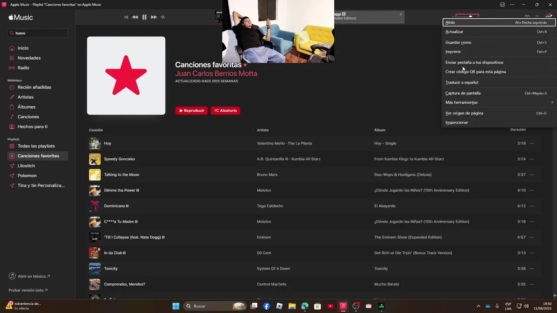Open more options for Toxicity
The height and width of the screenshot is (313, 557).
point(532,269)
